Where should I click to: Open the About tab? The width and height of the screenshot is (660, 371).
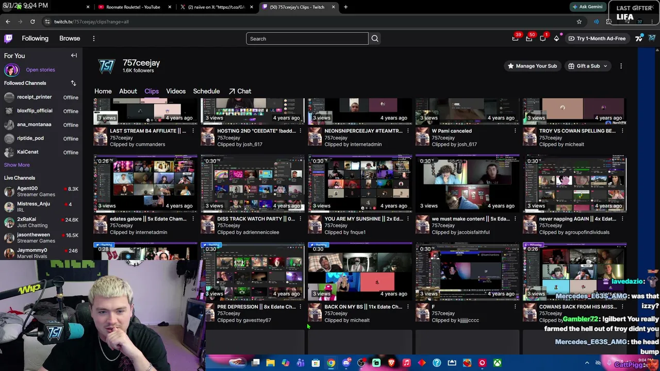click(128, 91)
